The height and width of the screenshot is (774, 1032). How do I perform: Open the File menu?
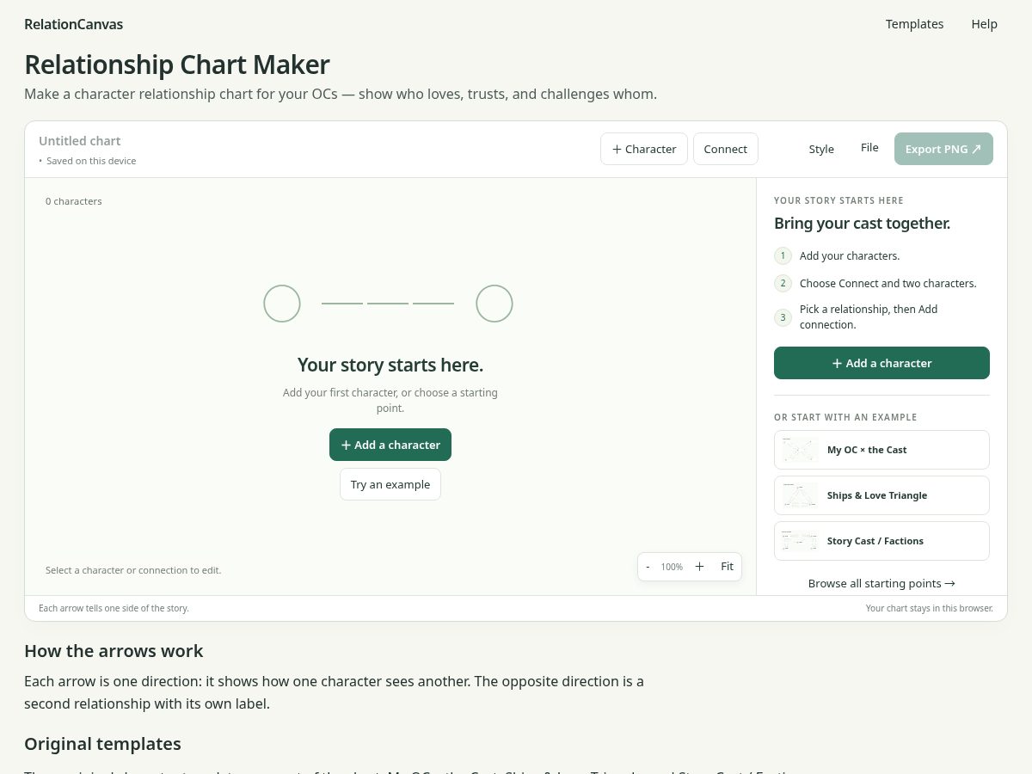point(869,148)
